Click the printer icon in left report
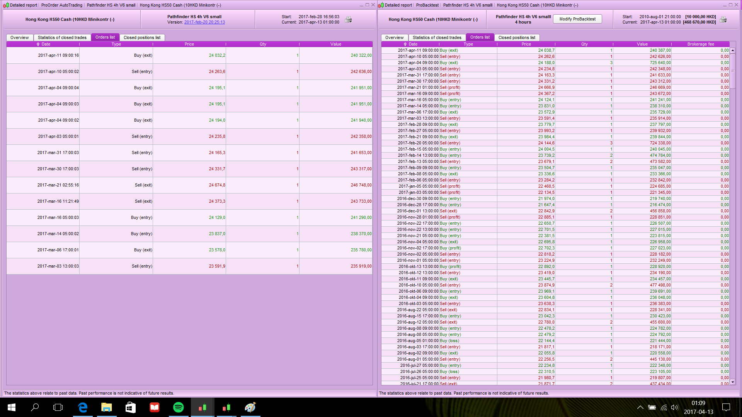Image resolution: width=742 pixels, height=417 pixels. click(x=348, y=20)
